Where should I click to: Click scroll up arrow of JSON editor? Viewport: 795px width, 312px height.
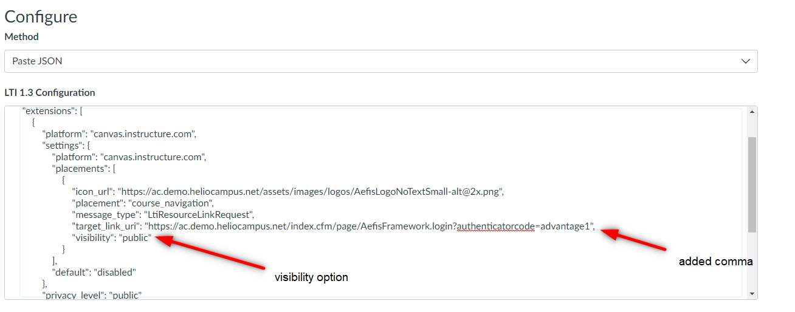752,112
